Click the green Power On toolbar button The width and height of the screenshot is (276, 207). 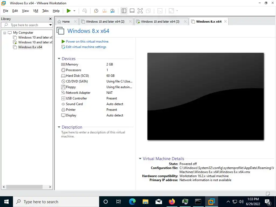69,11
